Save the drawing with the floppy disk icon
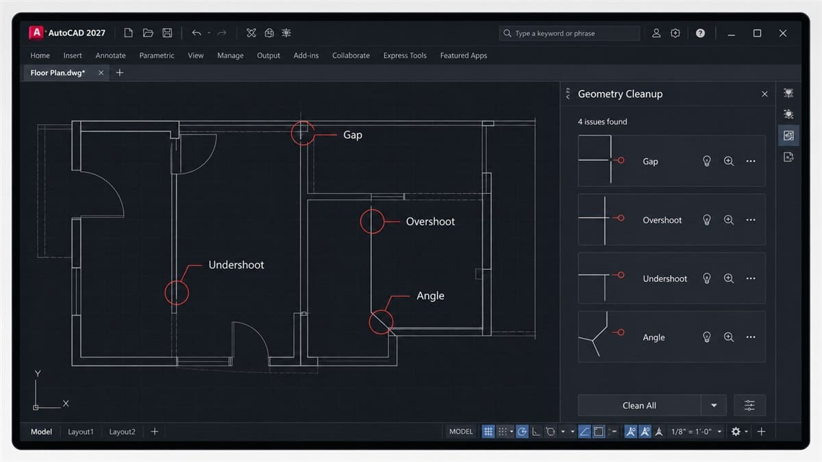This screenshot has width=822, height=462. pyautogui.click(x=167, y=33)
